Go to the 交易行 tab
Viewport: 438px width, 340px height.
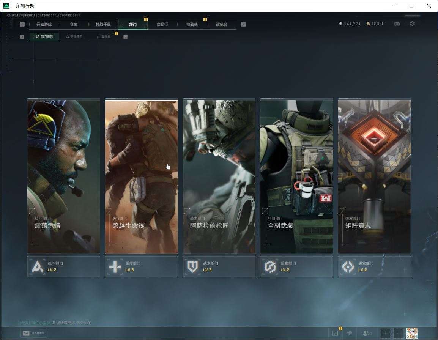[162, 24]
